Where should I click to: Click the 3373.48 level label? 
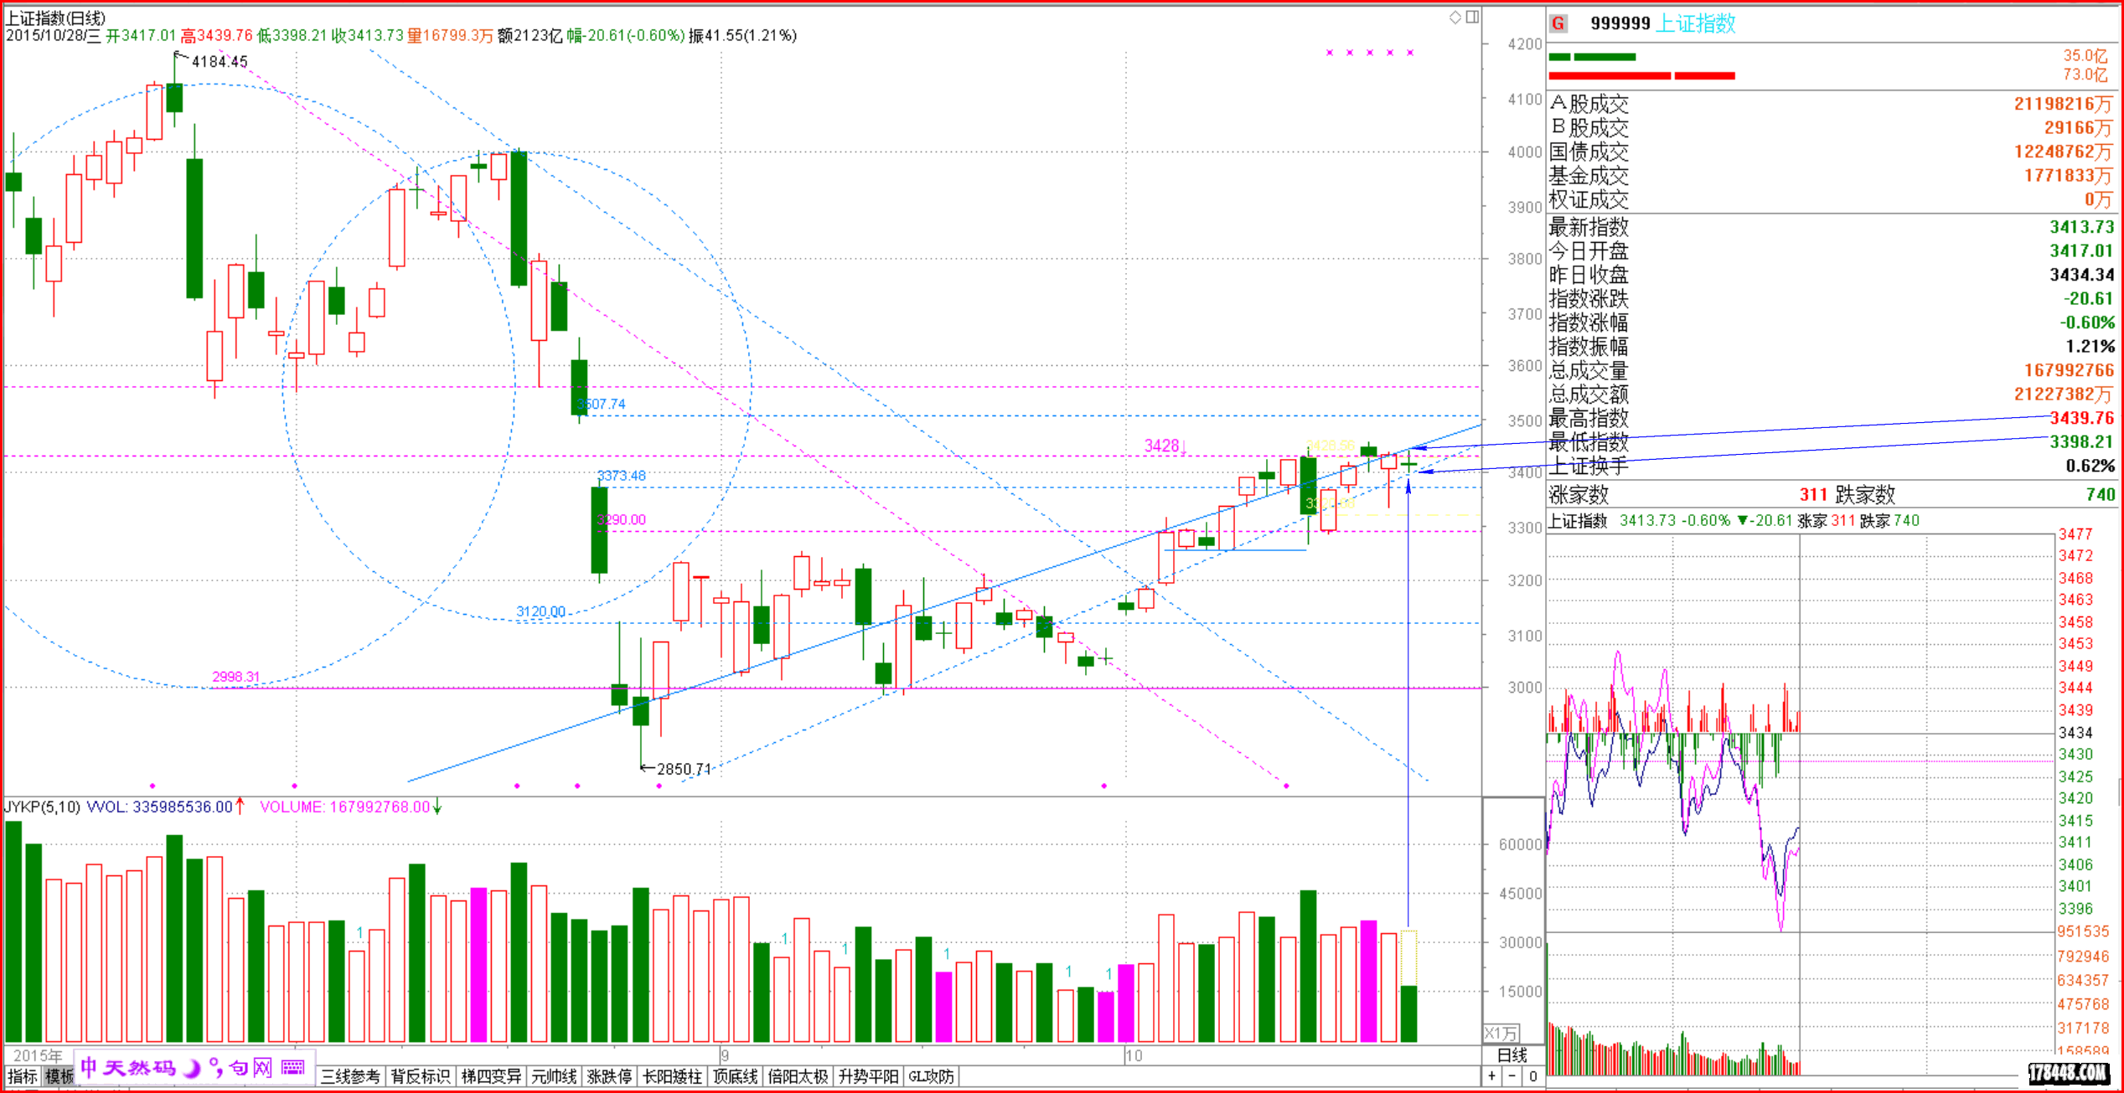pos(621,476)
